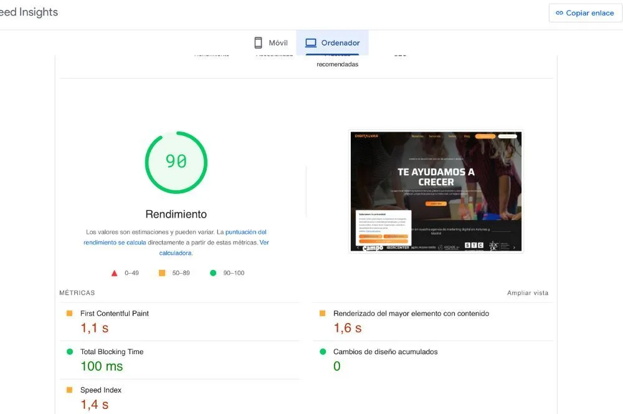
Task: Click 'Renderizado del mayor elemento con contenido' label
Action: click(x=411, y=314)
